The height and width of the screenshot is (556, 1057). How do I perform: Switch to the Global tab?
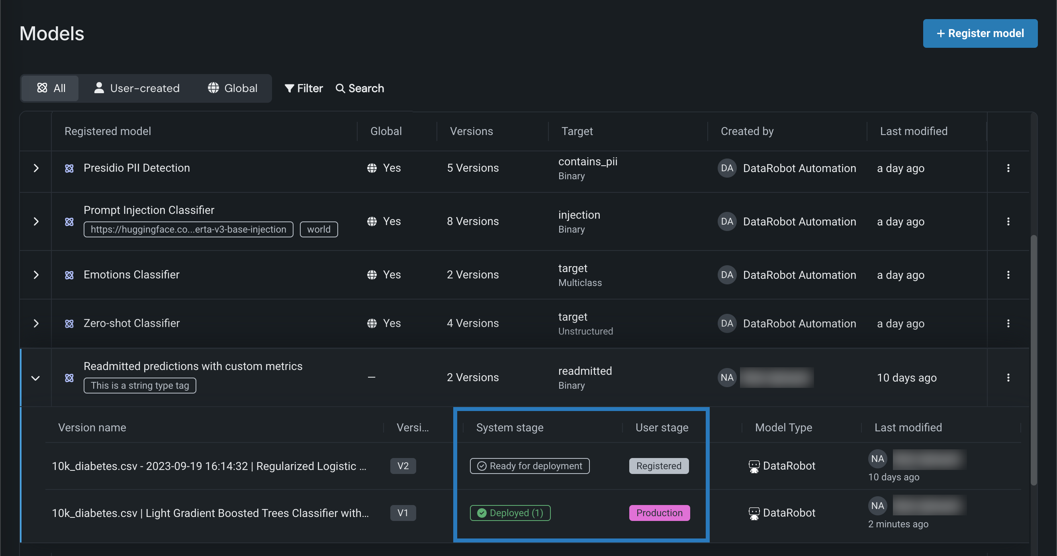point(233,88)
